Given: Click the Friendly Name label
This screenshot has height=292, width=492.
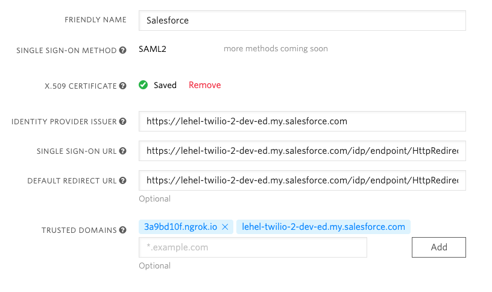Looking at the screenshot, I should point(95,20).
